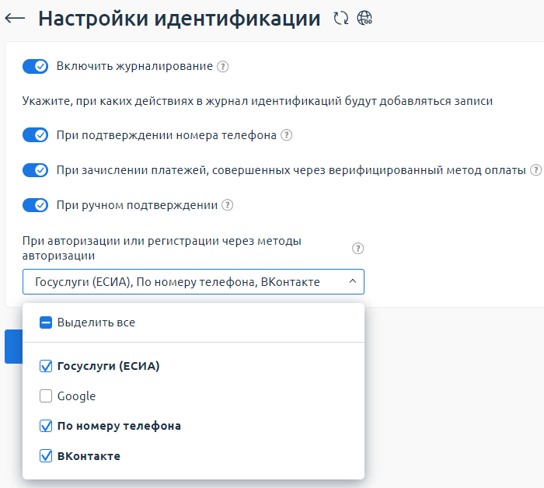
Task: Uncheck the Госуслуги (ЕСИА) option
Action: [46, 366]
